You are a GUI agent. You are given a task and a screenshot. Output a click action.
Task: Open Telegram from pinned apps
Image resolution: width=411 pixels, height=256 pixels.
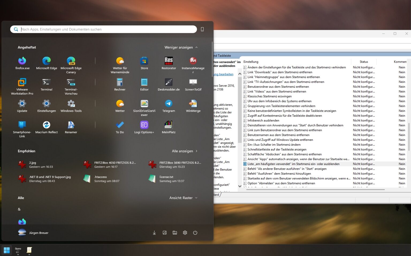tap(169, 106)
